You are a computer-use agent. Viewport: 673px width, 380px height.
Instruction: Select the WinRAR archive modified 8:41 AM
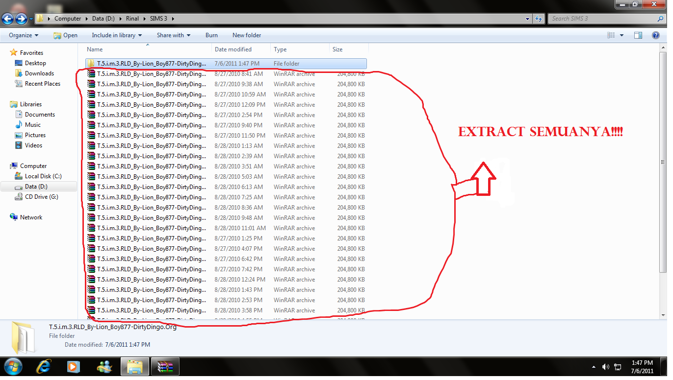[x=226, y=74]
